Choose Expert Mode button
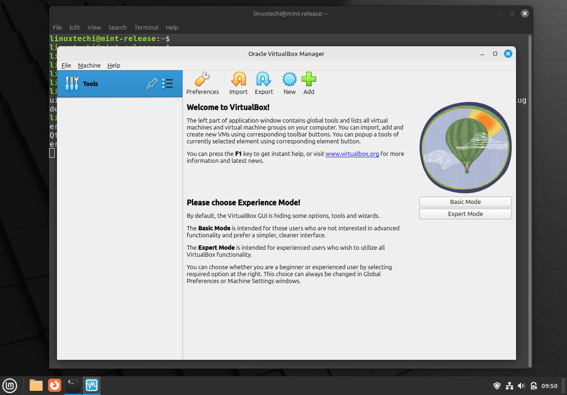The width and height of the screenshot is (567, 395). (466, 214)
